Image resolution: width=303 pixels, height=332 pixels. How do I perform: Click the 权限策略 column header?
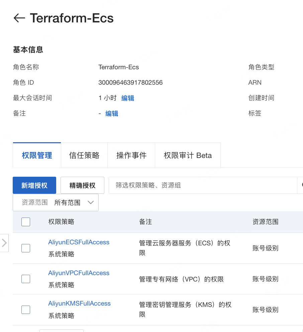point(61,222)
